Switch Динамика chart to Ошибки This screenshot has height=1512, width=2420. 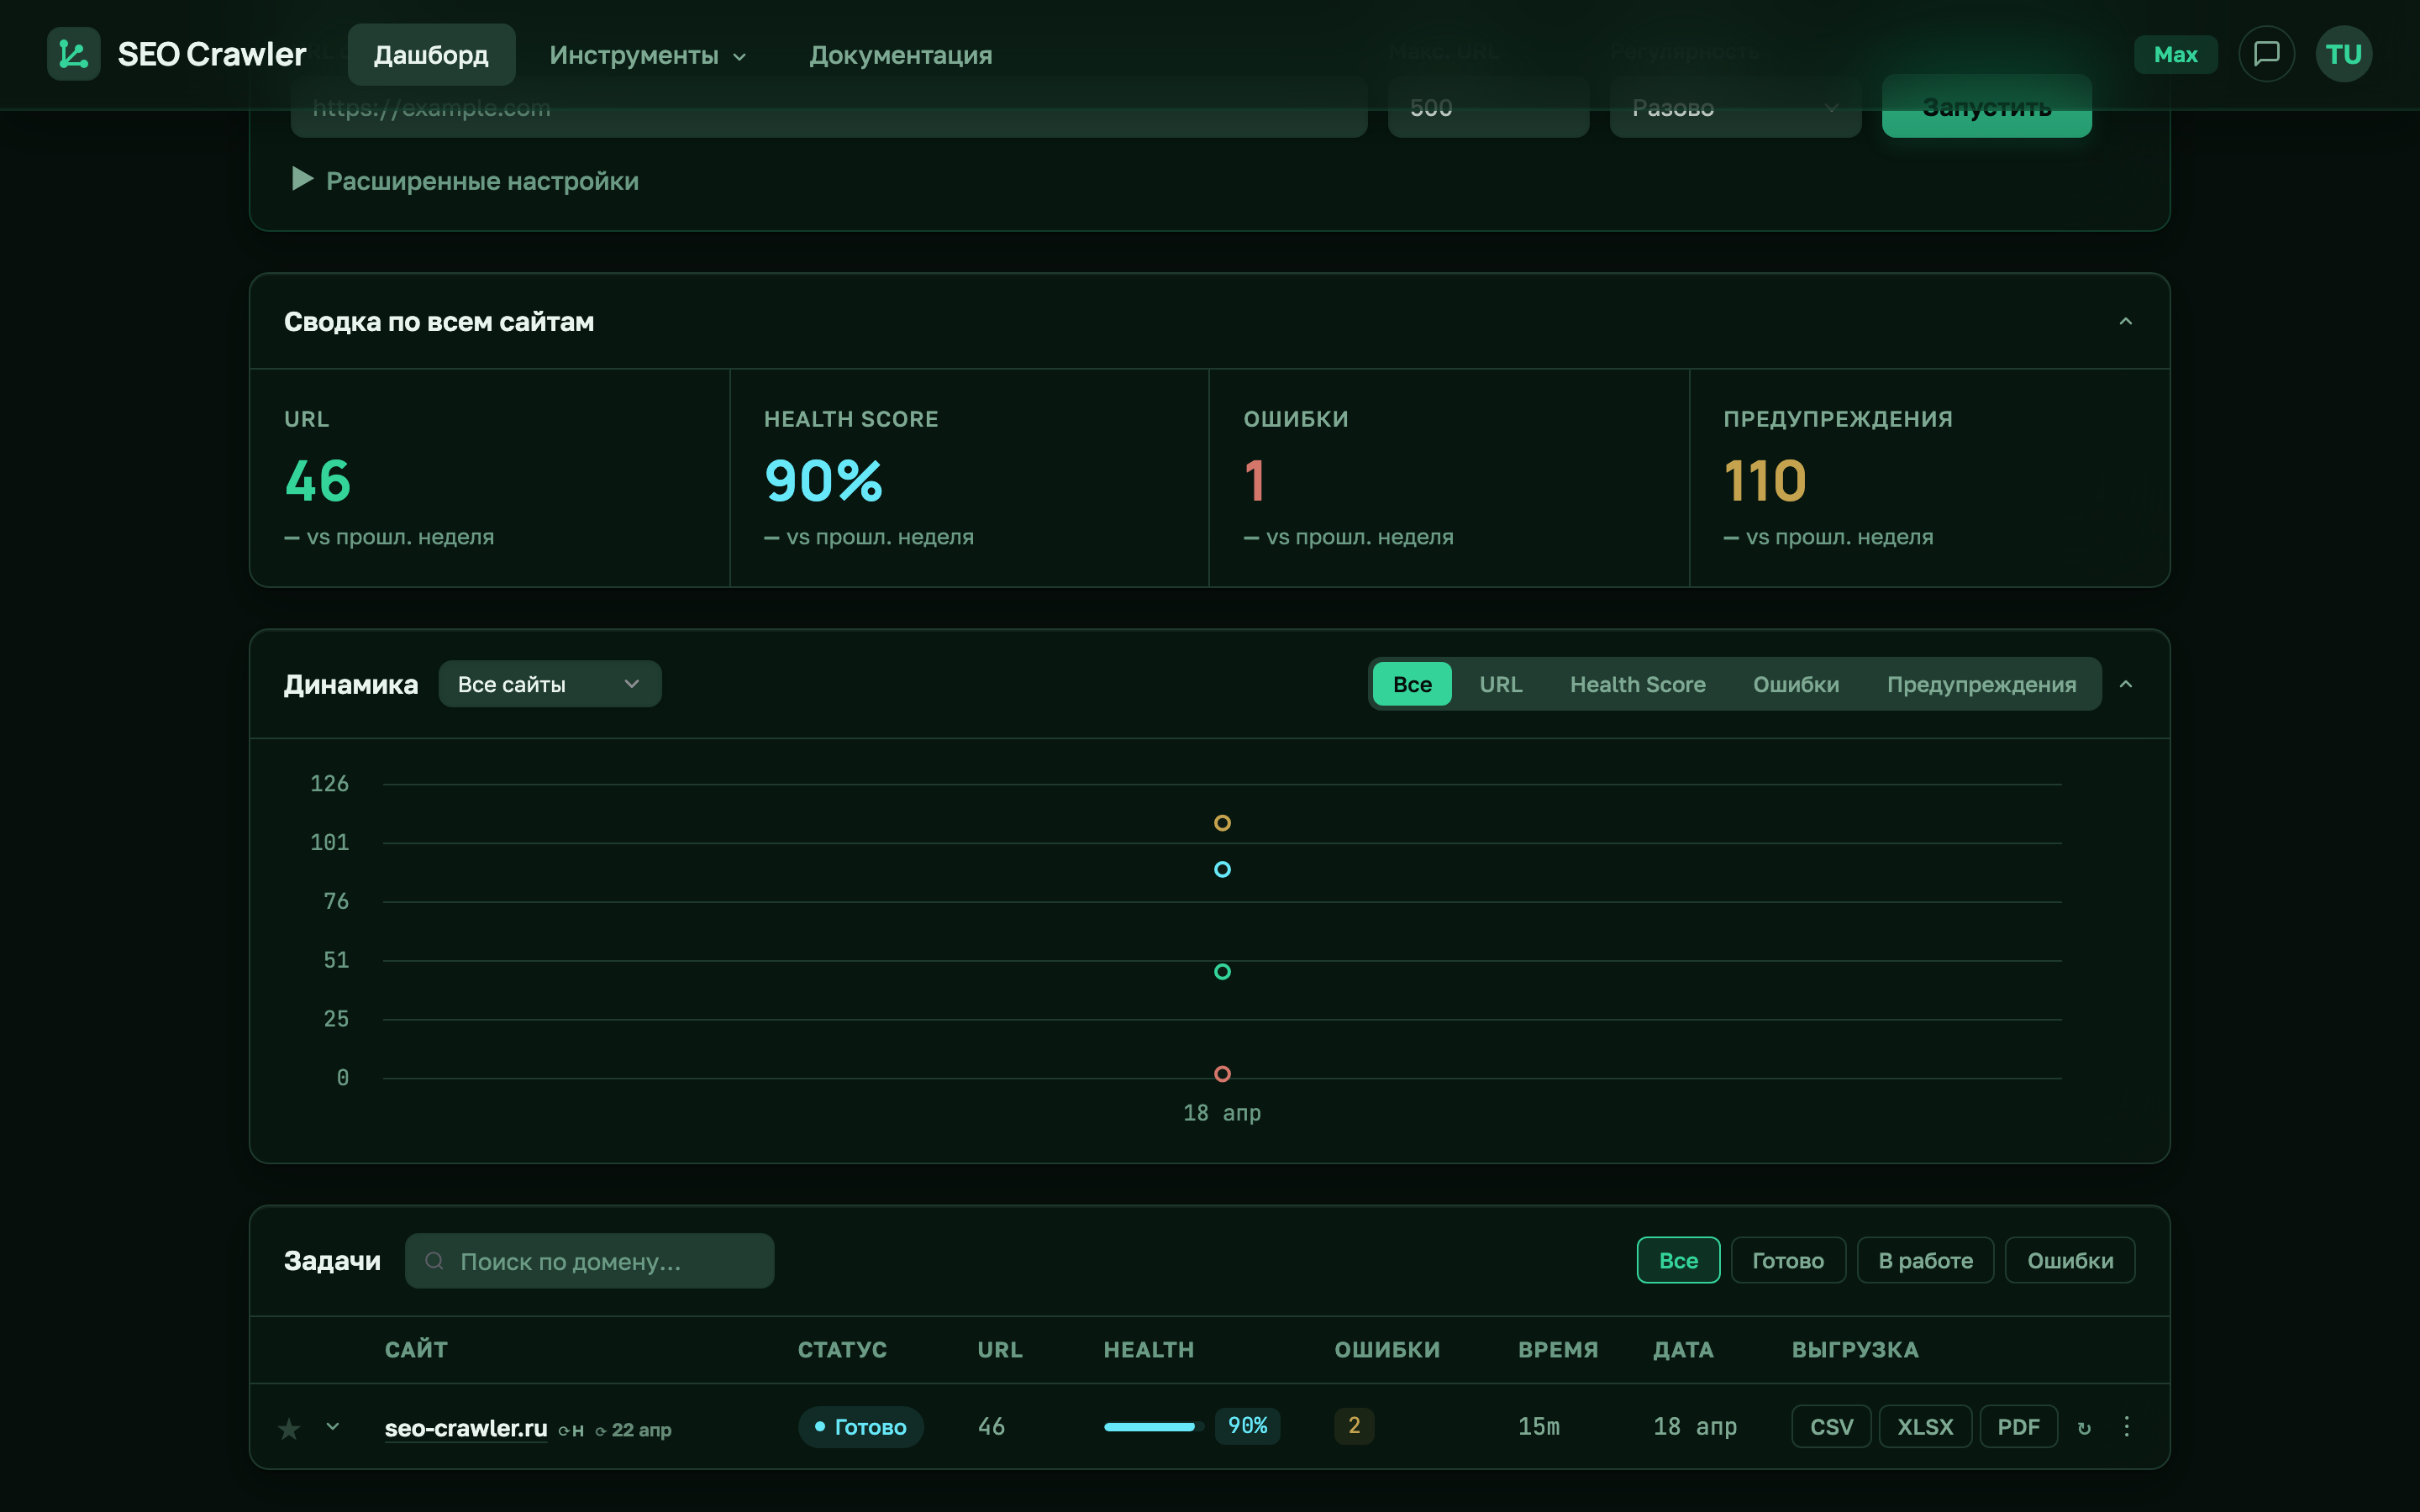1796,684
